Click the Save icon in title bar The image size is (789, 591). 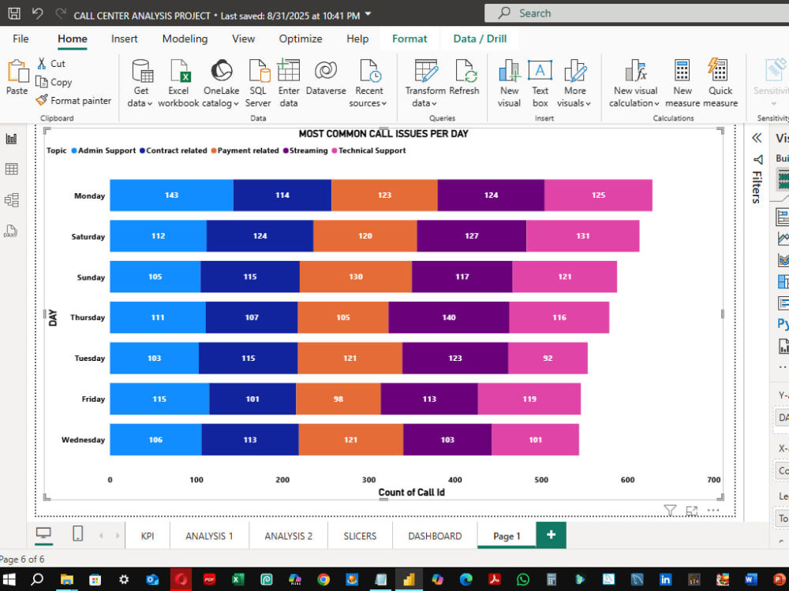(x=13, y=13)
